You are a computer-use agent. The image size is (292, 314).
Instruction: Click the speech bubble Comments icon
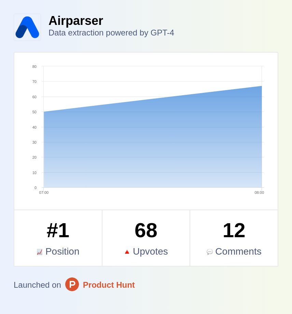click(209, 252)
